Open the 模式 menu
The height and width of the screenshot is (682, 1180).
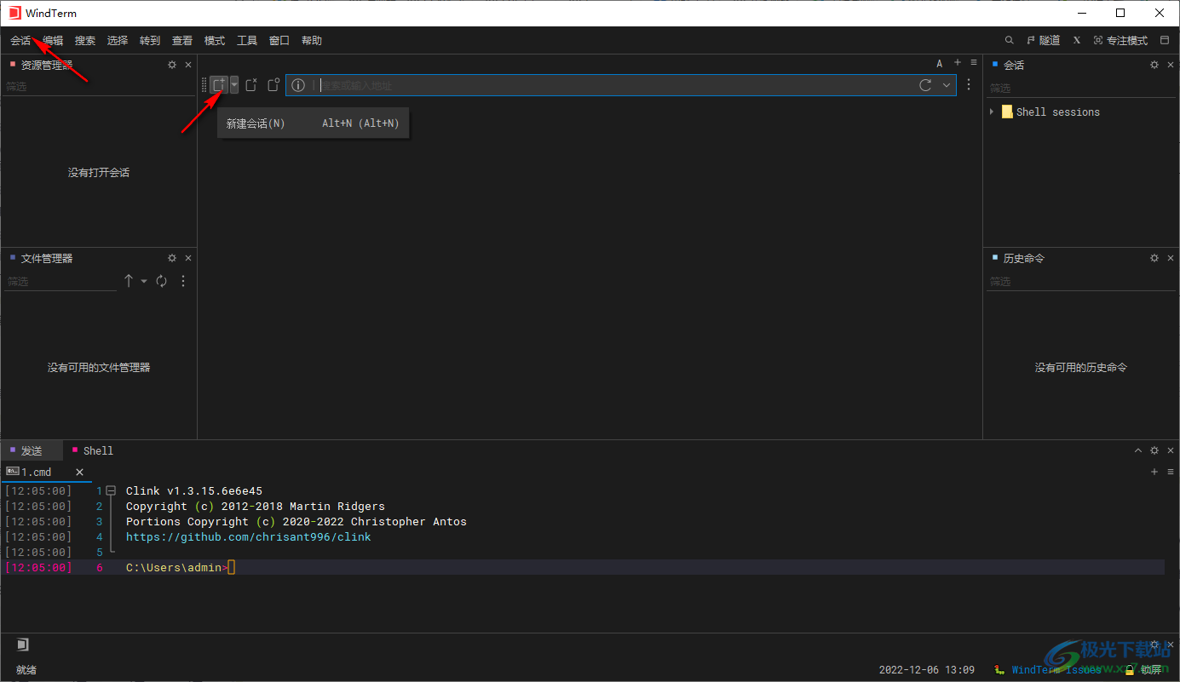pyautogui.click(x=215, y=41)
